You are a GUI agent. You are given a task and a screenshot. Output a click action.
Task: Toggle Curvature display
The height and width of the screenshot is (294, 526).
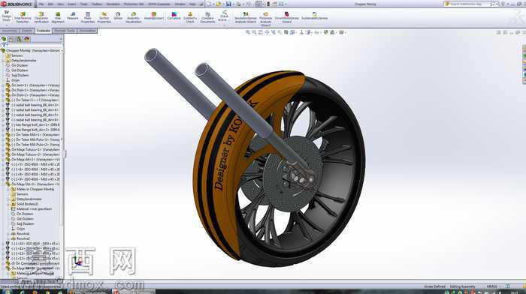(174, 16)
